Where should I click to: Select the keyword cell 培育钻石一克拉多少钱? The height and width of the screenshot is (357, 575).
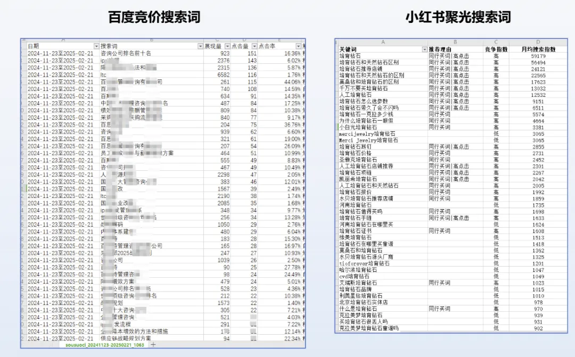coord(383,114)
